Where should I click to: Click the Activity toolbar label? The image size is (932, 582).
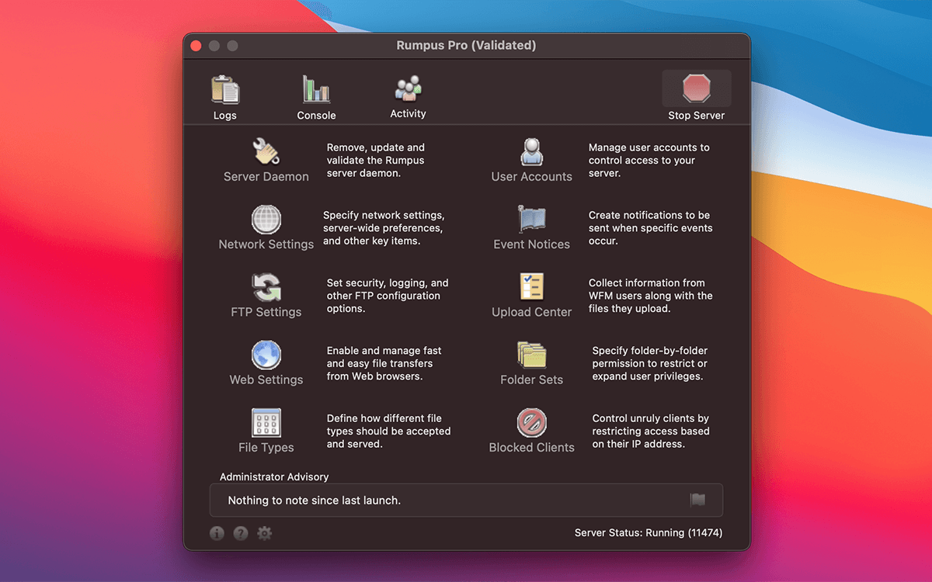pos(408,114)
